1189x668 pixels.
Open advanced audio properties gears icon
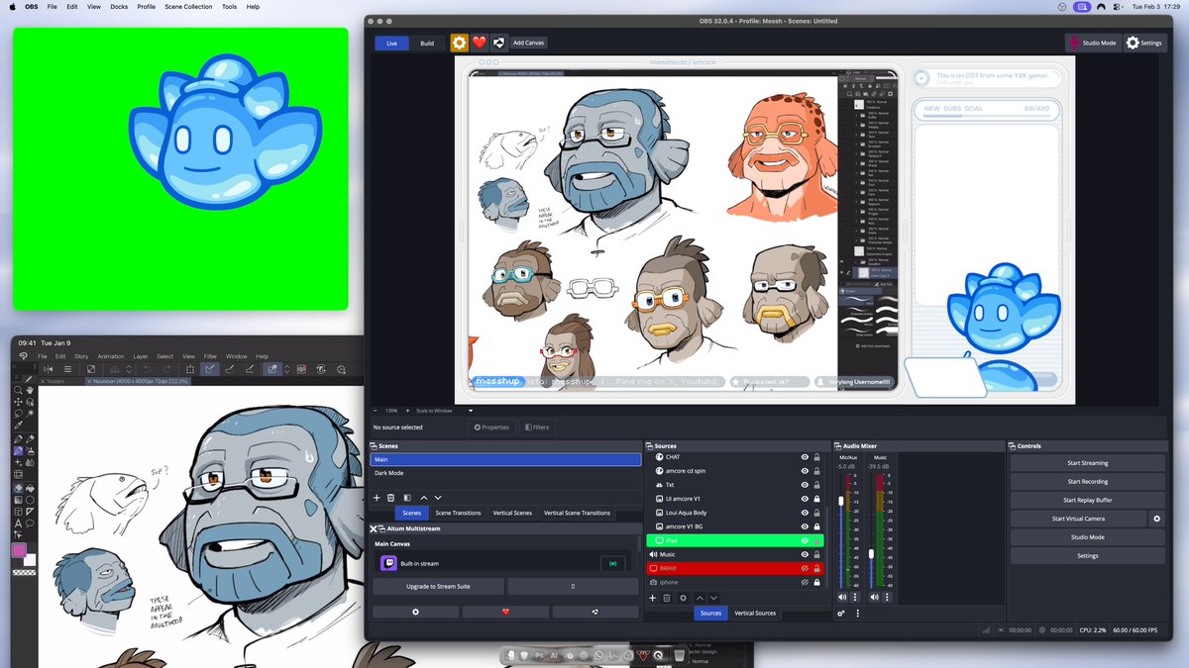tap(841, 614)
